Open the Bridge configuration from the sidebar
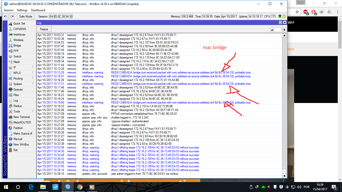Image resolution: width=342 pixels, height=192 pixels. pyautogui.click(x=17, y=45)
